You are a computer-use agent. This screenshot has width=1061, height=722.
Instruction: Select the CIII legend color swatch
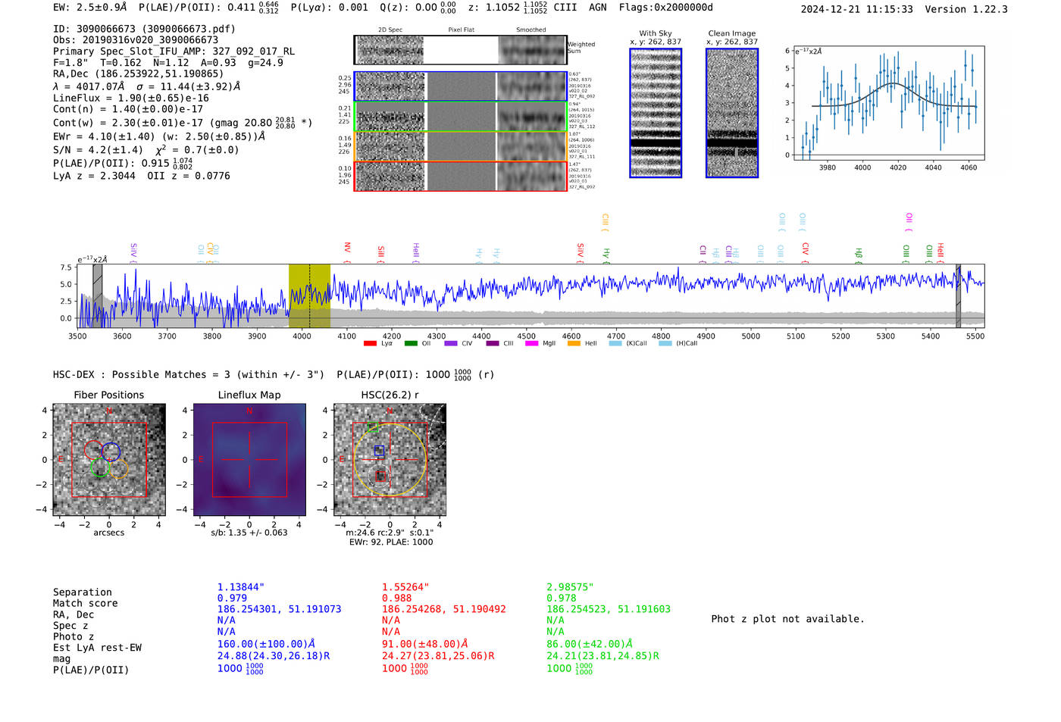[x=493, y=343]
